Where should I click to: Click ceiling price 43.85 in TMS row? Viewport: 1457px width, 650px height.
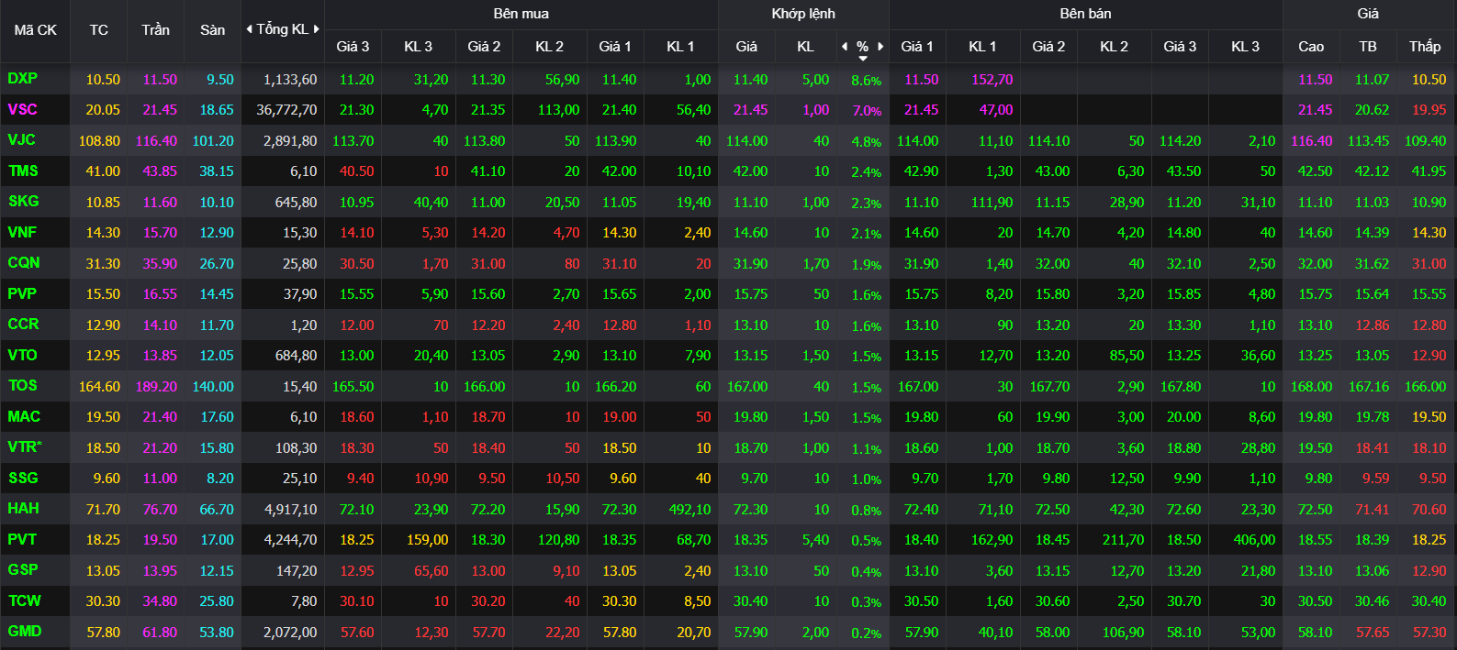coord(160,171)
